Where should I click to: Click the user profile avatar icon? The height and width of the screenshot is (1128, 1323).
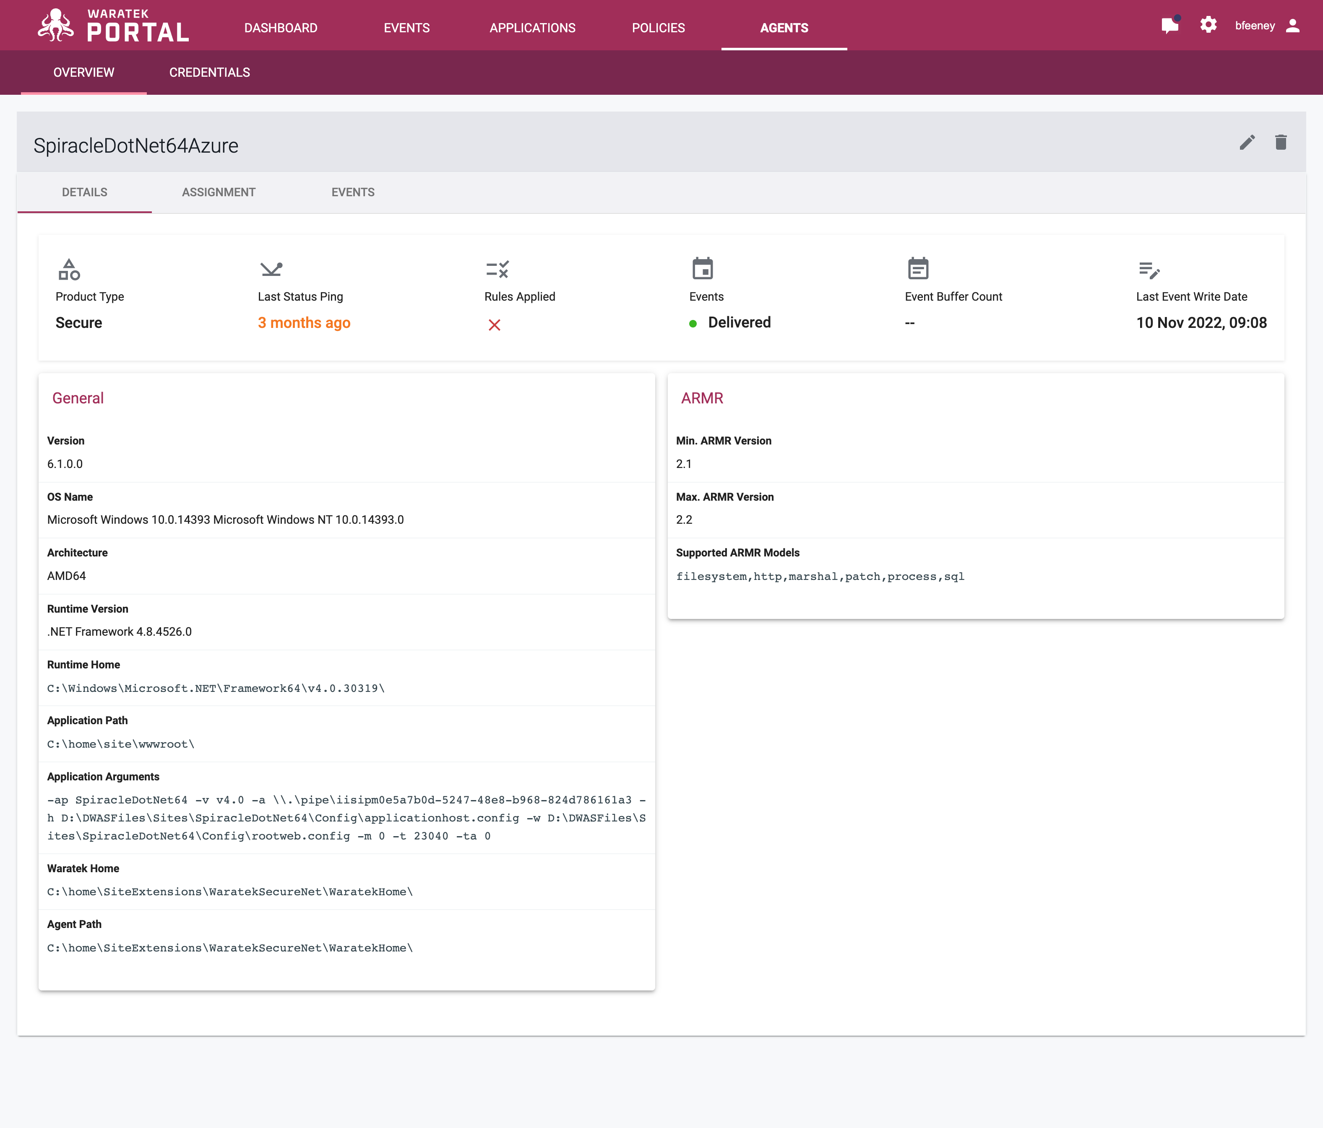click(x=1293, y=26)
